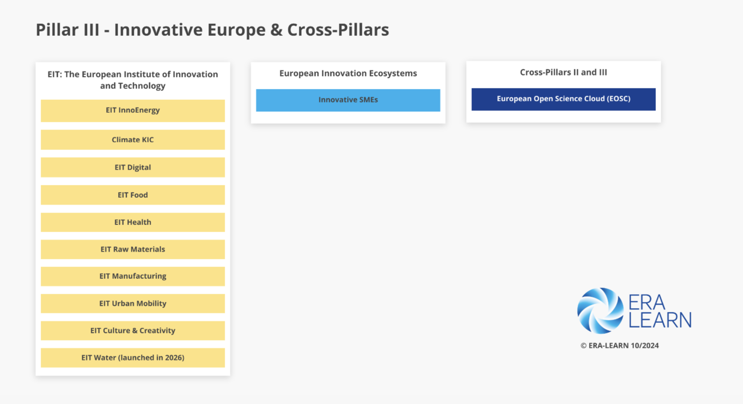
Task: Click the ERA-LEARN swirl logo icon
Action: pyautogui.click(x=600, y=310)
